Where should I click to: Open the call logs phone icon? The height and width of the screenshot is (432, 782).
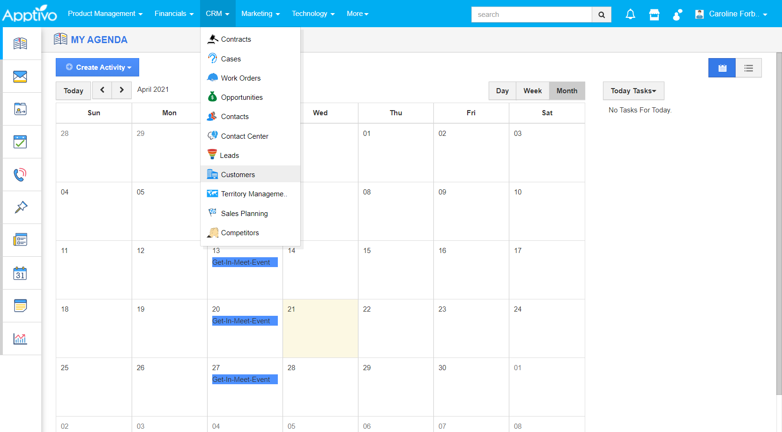click(20, 175)
